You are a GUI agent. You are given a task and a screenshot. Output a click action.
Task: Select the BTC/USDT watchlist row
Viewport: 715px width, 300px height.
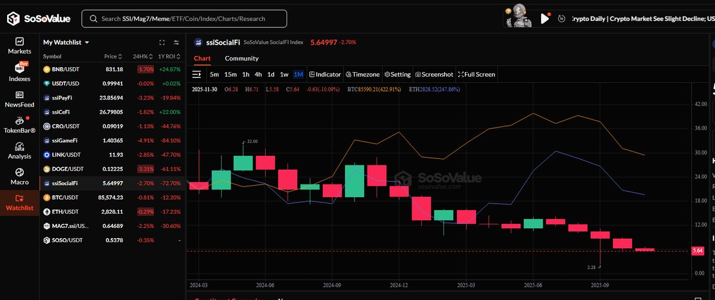coord(111,198)
